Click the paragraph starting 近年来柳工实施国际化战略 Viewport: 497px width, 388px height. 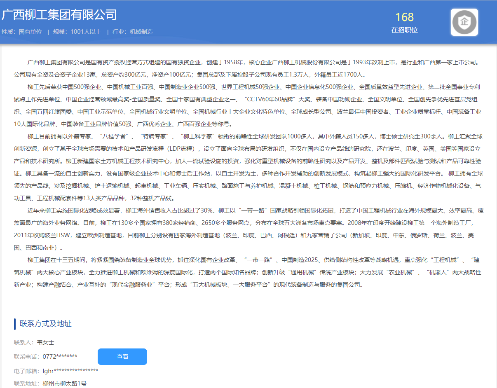248,229
